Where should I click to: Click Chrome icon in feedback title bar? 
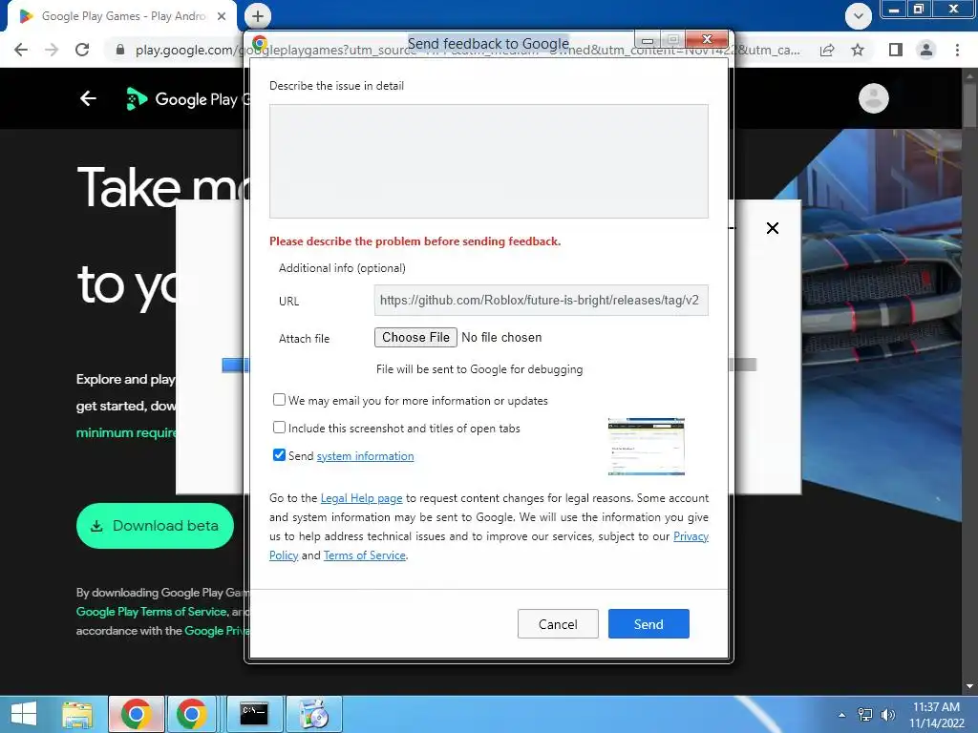pos(260,43)
